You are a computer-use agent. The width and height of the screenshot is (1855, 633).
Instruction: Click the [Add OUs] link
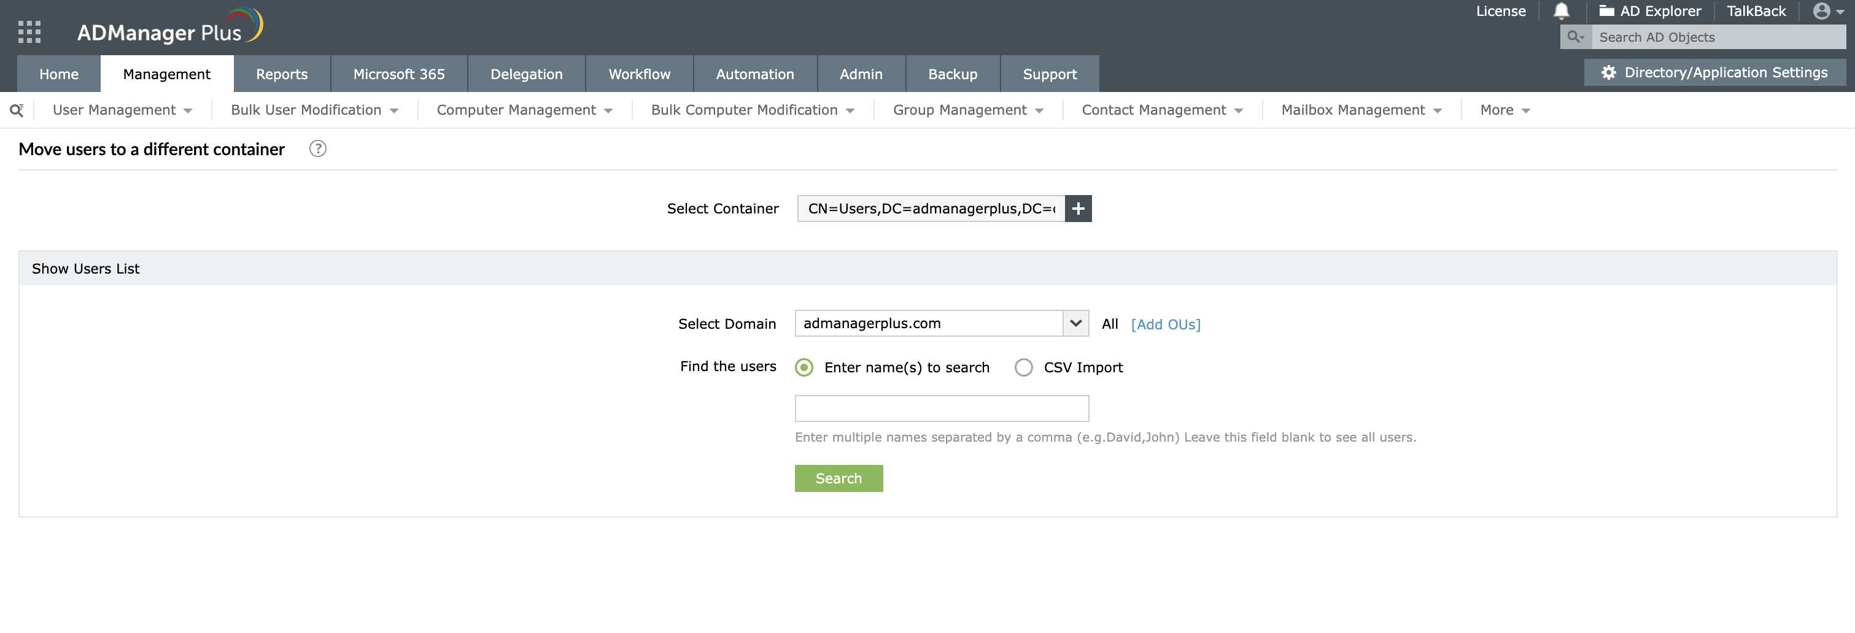click(x=1166, y=324)
